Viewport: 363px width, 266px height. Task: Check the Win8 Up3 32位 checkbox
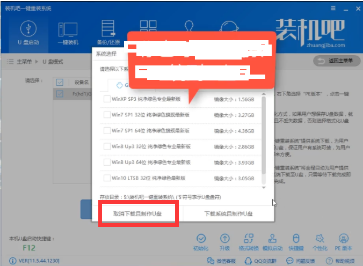click(107, 146)
